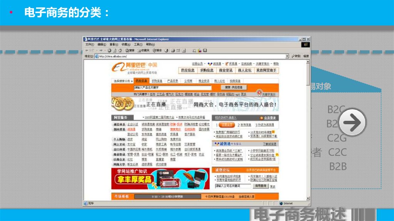Open the 收藏(A) menu

126,45
